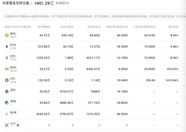Click info icon next to 预估成本 header
Image resolution: width=186 pixels, height=132 pixels.
(x=99, y=27)
